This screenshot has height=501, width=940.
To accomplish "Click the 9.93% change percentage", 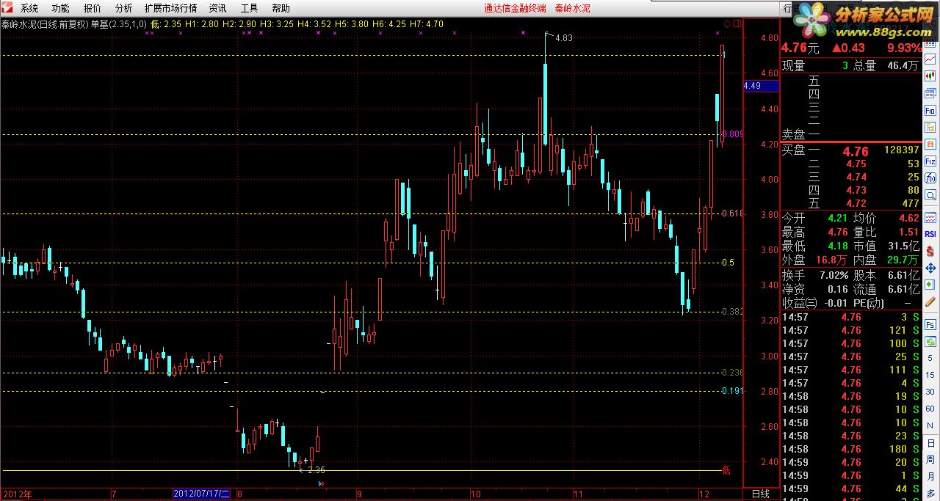I will point(904,48).
